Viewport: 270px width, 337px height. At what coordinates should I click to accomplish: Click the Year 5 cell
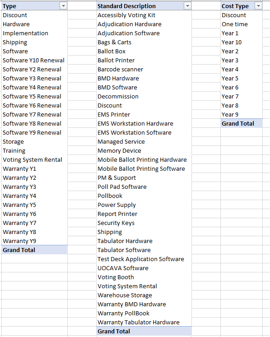(x=242, y=78)
